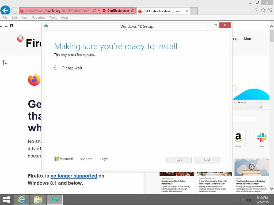This screenshot has width=274, height=205.
Task: Open the Windows Start button
Action: (7, 200)
